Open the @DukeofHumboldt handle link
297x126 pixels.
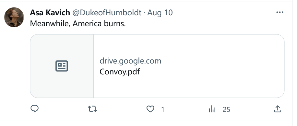coord(107,13)
